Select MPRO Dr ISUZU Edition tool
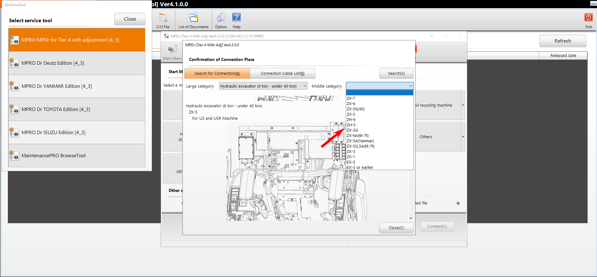 (x=77, y=133)
